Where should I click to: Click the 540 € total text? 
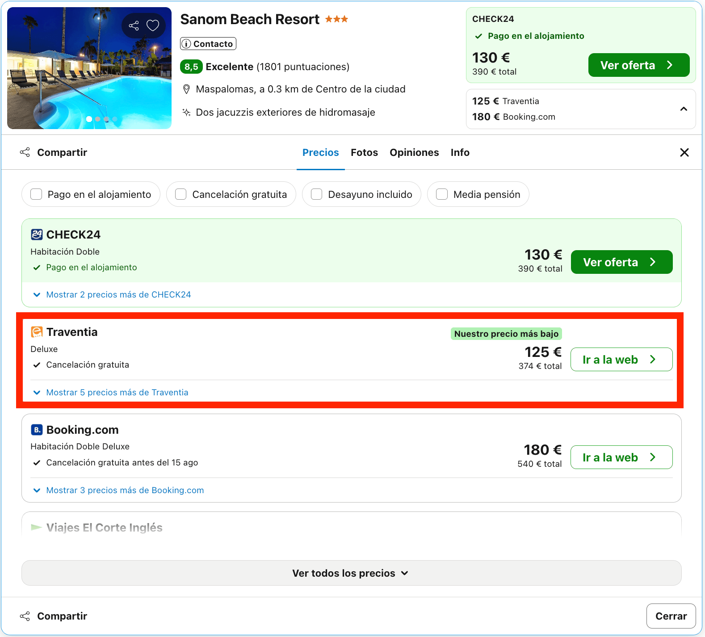[x=540, y=464]
